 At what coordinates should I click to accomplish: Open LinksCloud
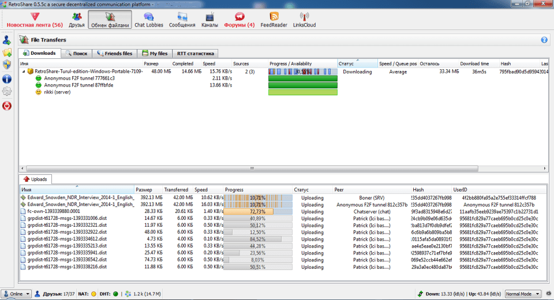point(304,20)
